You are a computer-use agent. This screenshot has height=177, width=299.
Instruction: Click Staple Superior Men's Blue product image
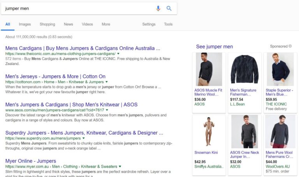[280, 69]
